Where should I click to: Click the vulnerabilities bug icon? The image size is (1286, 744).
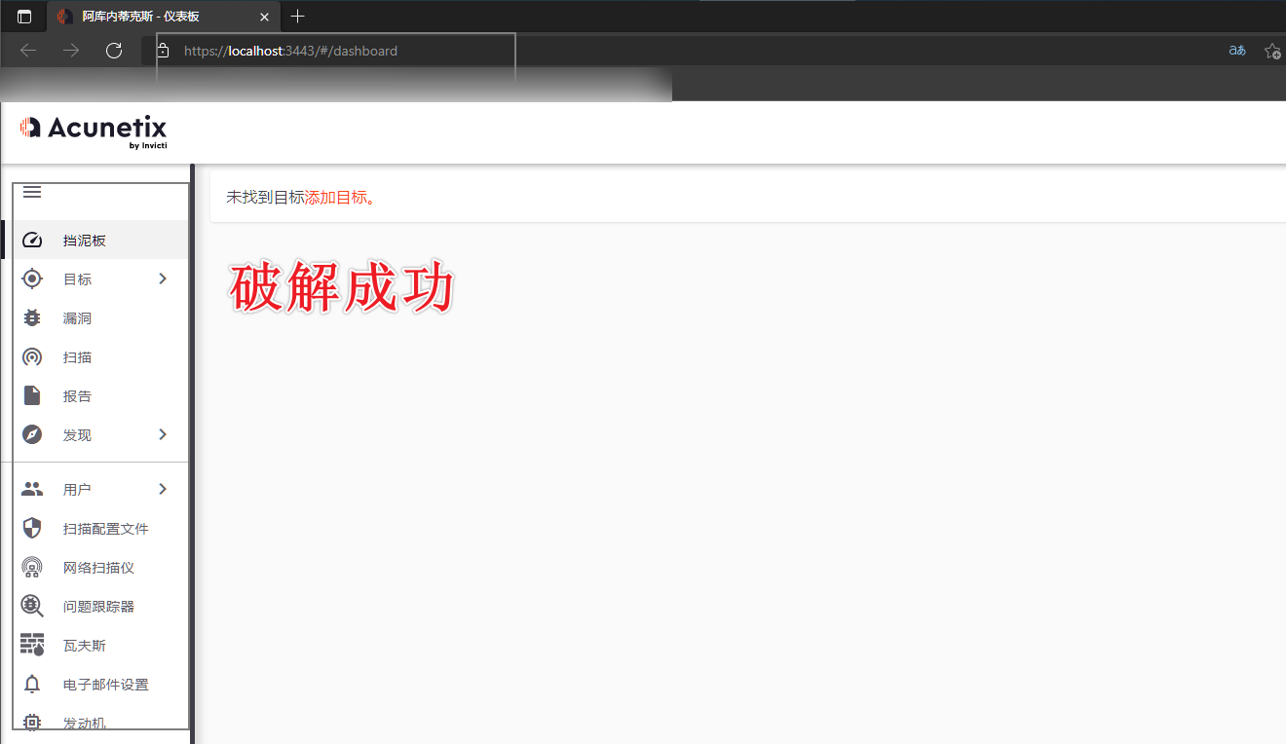pos(32,318)
